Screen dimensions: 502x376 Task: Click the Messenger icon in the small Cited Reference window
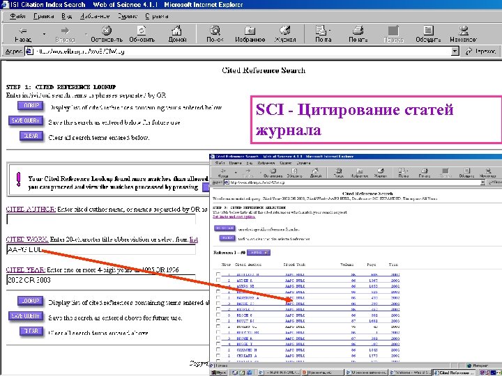[487, 171]
